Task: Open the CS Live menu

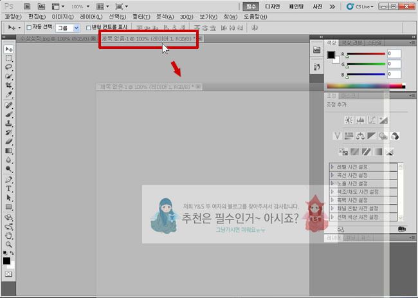Action: point(360,6)
